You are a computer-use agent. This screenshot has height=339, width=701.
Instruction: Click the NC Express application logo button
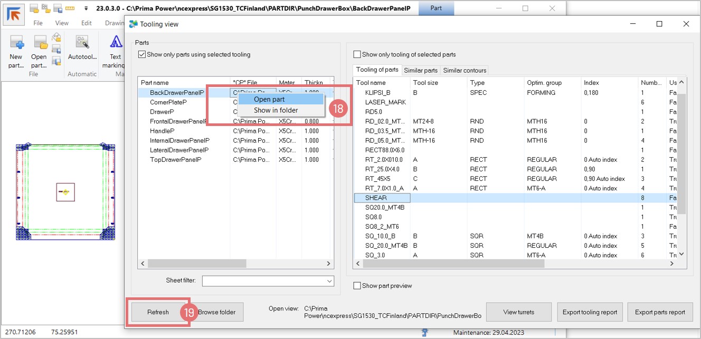(14, 14)
